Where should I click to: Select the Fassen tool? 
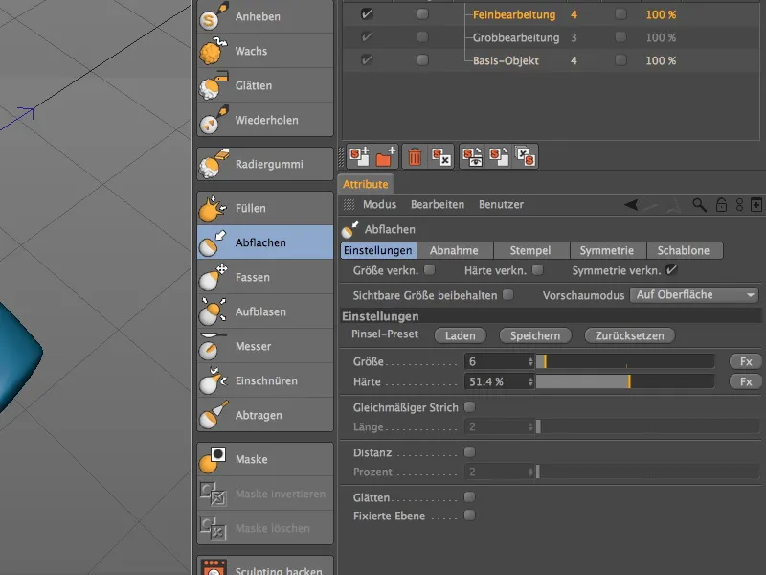pyautogui.click(x=265, y=277)
